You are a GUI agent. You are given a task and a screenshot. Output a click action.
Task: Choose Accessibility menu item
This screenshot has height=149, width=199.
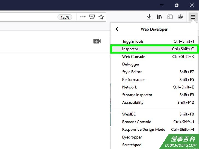[154, 102]
